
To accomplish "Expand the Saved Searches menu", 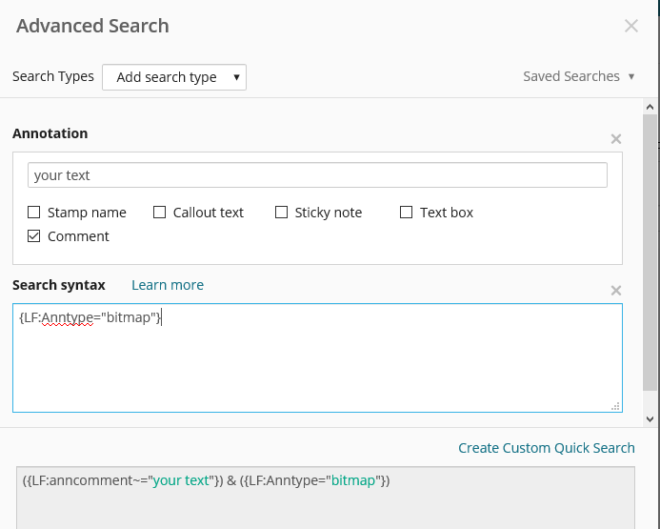I will 578,76.
